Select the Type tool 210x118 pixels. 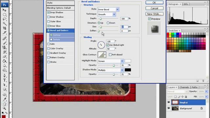4,80
